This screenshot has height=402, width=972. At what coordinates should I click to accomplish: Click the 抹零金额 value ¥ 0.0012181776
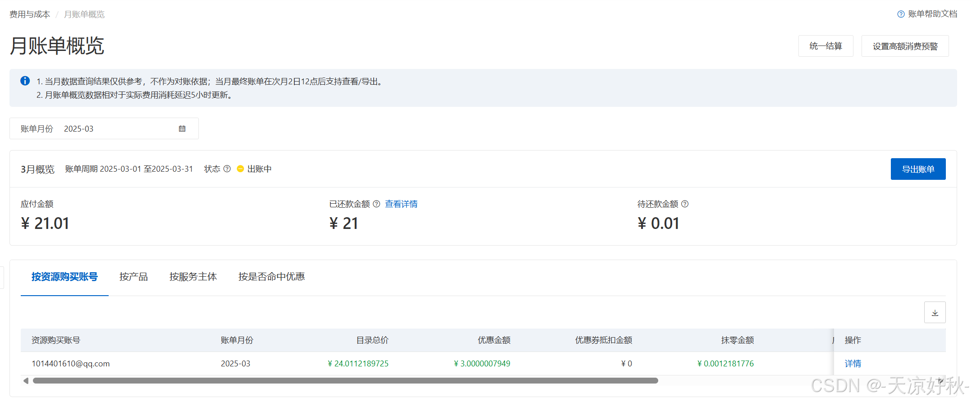(x=725, y=363)
